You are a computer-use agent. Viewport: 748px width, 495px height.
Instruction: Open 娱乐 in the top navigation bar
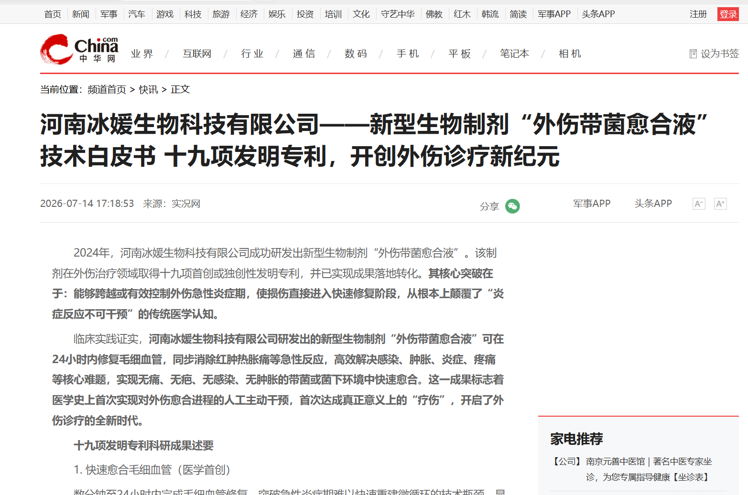coord(277,14)
